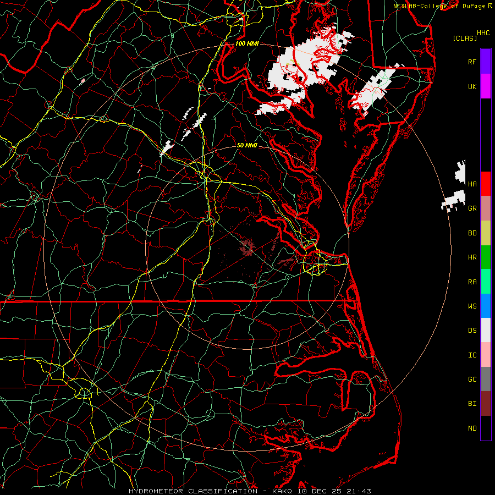The image size is (495, 495).
Task: Click the ND legend label
Action: coord(472,428)
